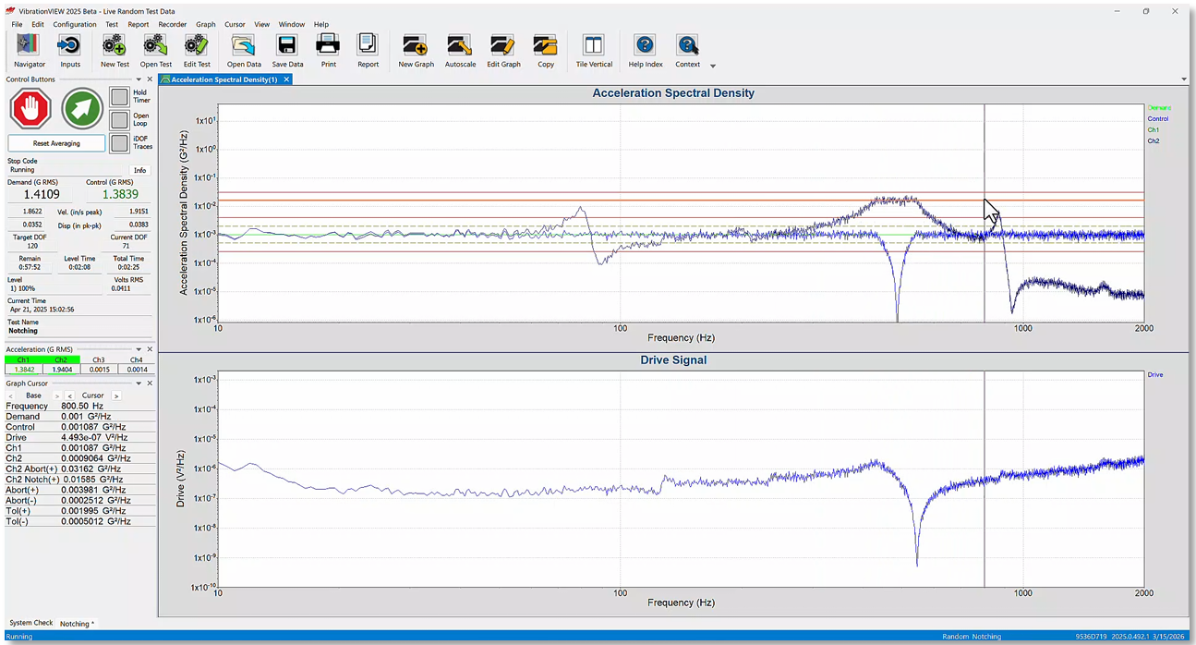The width and height of the screenshot is (1196, 645).
Task: Create a New Test
Action: pos(115,51)
